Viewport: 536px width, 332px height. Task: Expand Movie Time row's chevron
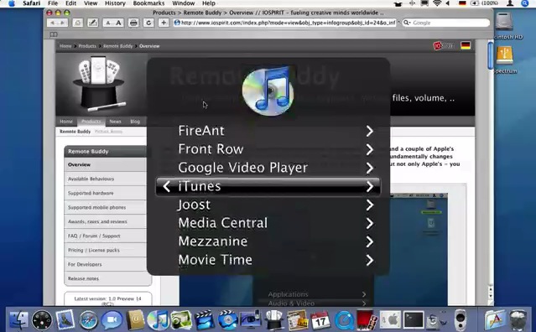pos(370,260)
